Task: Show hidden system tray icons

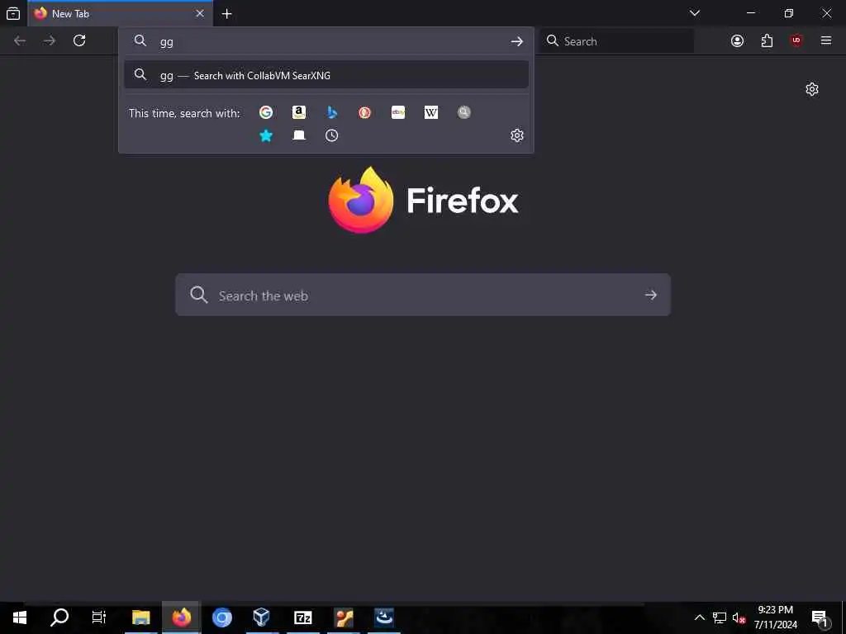Action: coord(699,617)
